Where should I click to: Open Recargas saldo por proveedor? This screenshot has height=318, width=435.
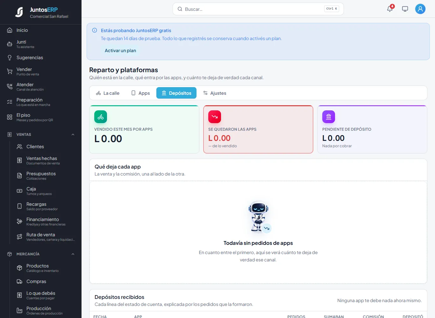point(46,206)
